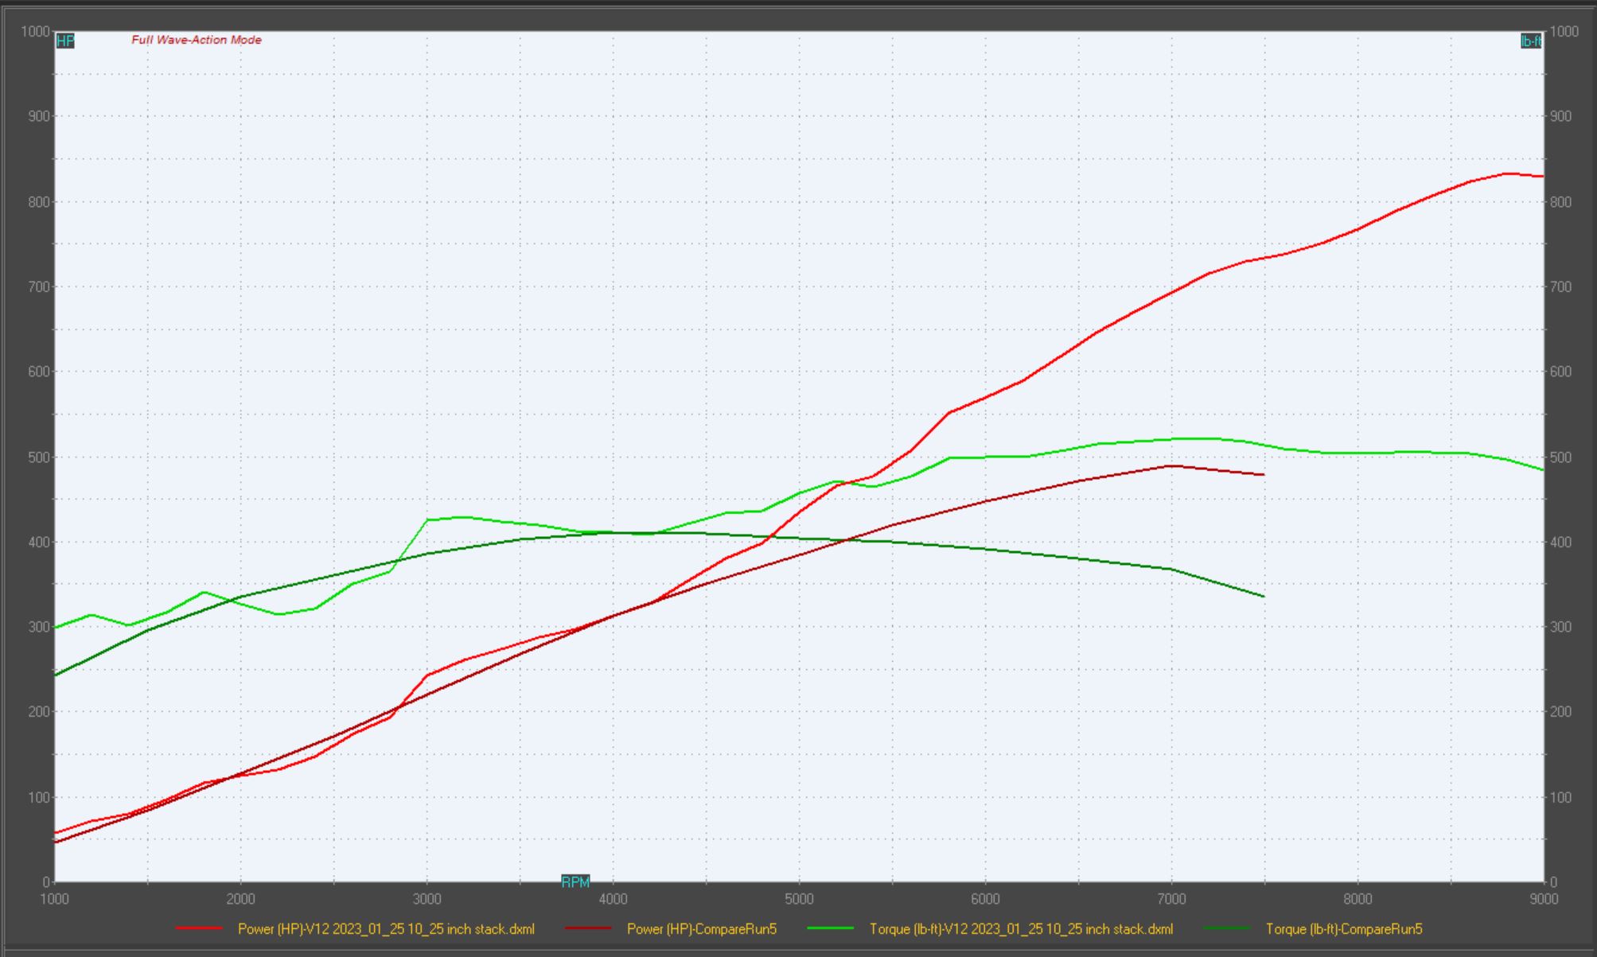
Task: Click the 800 value on right lb-ft axis
Action: point(1561,202)
